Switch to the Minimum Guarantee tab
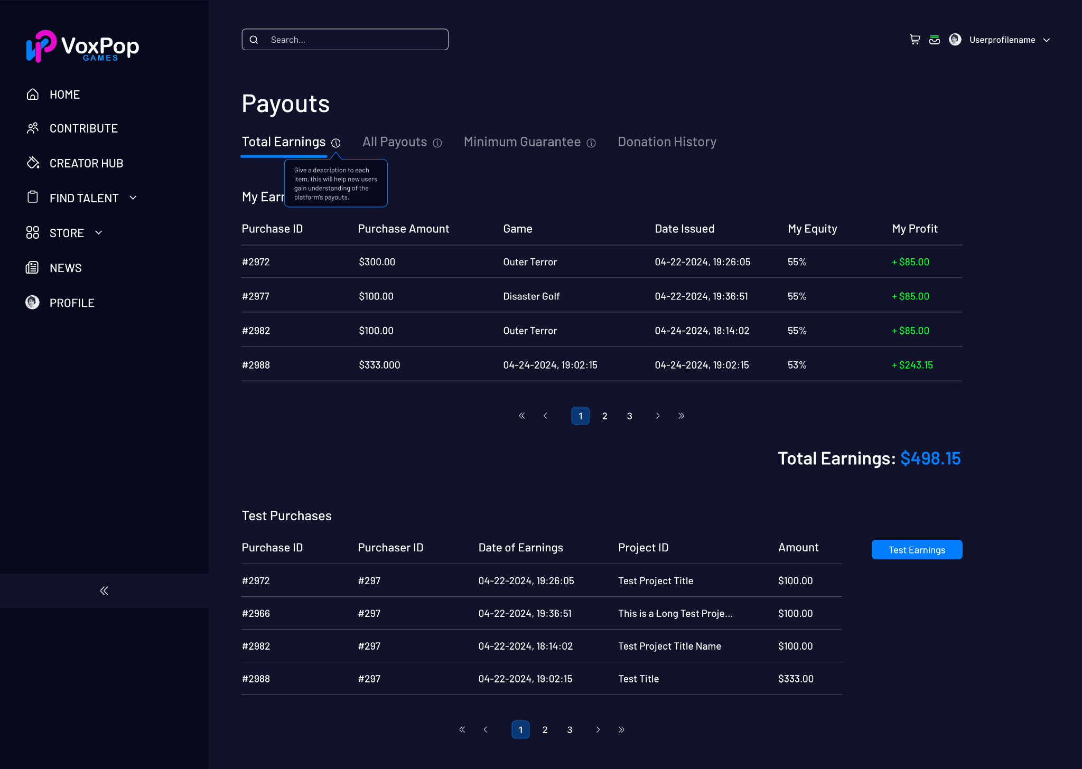 pos(522,142)
